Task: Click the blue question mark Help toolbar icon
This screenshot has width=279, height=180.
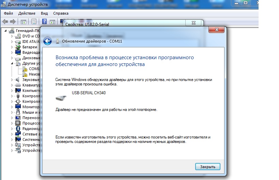Action: pos(45,21)
